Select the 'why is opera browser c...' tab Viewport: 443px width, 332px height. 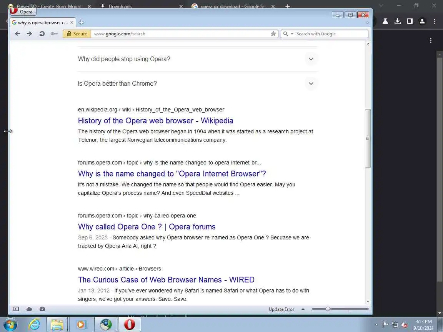pos(43,23)
